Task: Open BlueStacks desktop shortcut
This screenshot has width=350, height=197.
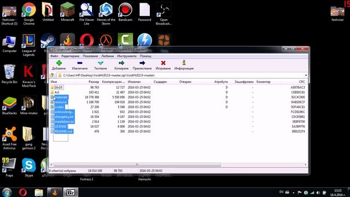Action: tap(9, 106)
